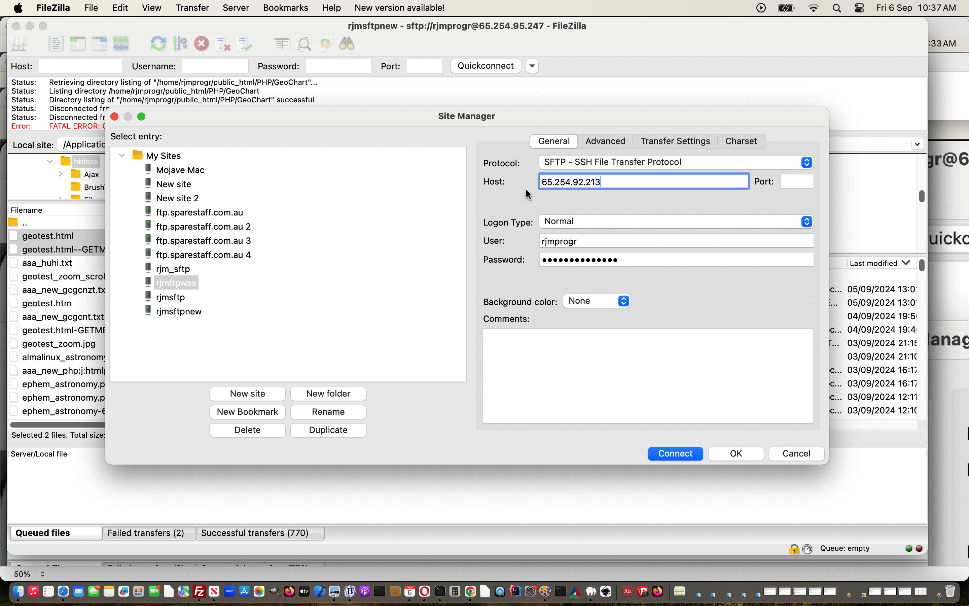This screenshot has height=606, width=969.
Task: Collapse the My Sites folder
Action: [x=122, y=156]
